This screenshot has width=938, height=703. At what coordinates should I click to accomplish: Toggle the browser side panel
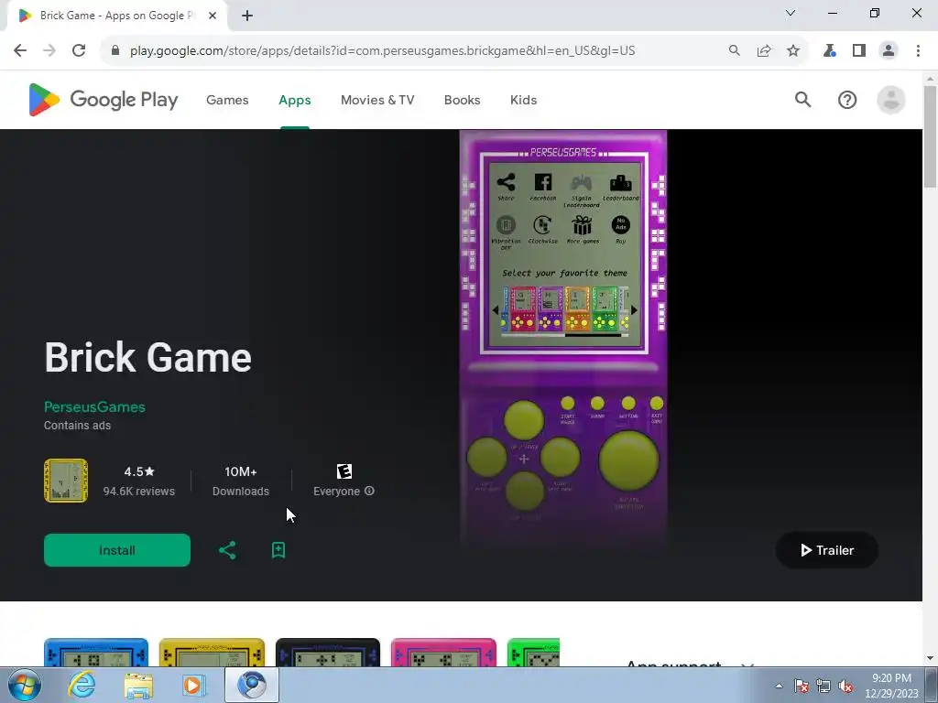coord(859,51)
